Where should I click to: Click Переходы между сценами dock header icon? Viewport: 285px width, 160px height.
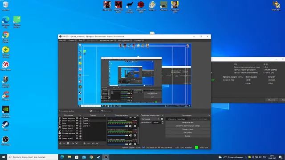click(163, 116)
